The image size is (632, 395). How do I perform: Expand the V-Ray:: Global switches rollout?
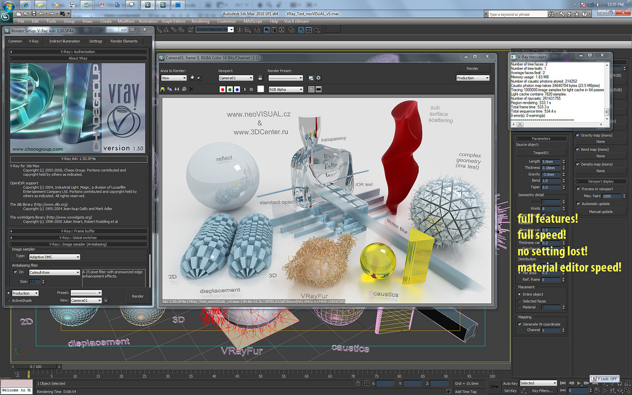click(78, 238)
